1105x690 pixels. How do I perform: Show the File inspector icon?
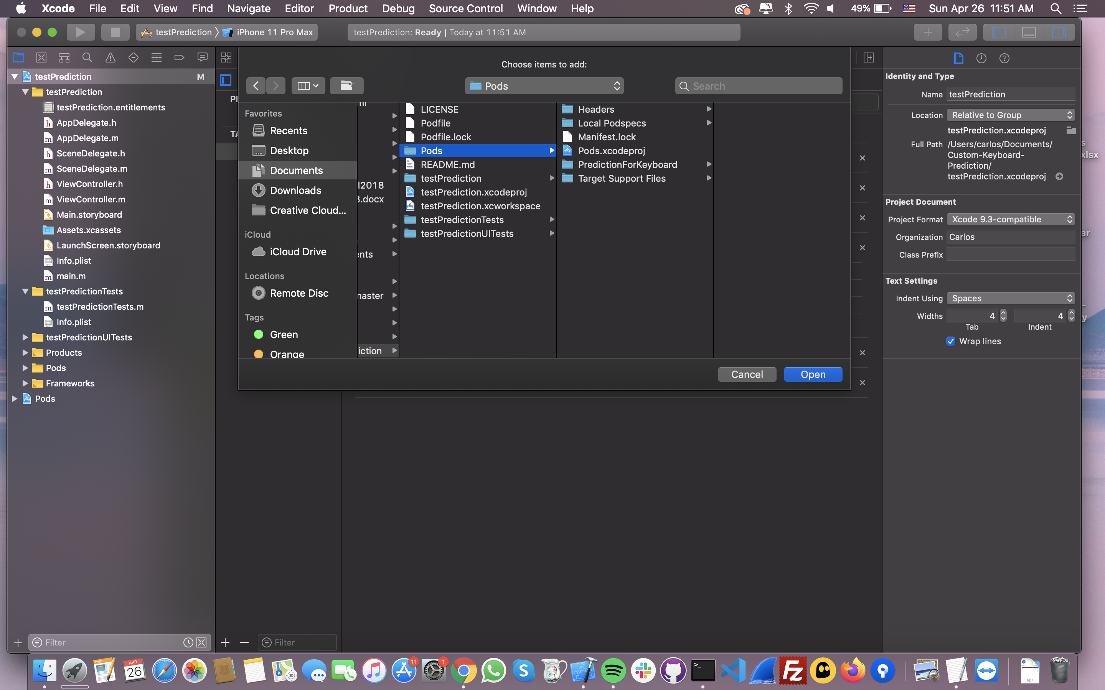click(x=958, y=58)
